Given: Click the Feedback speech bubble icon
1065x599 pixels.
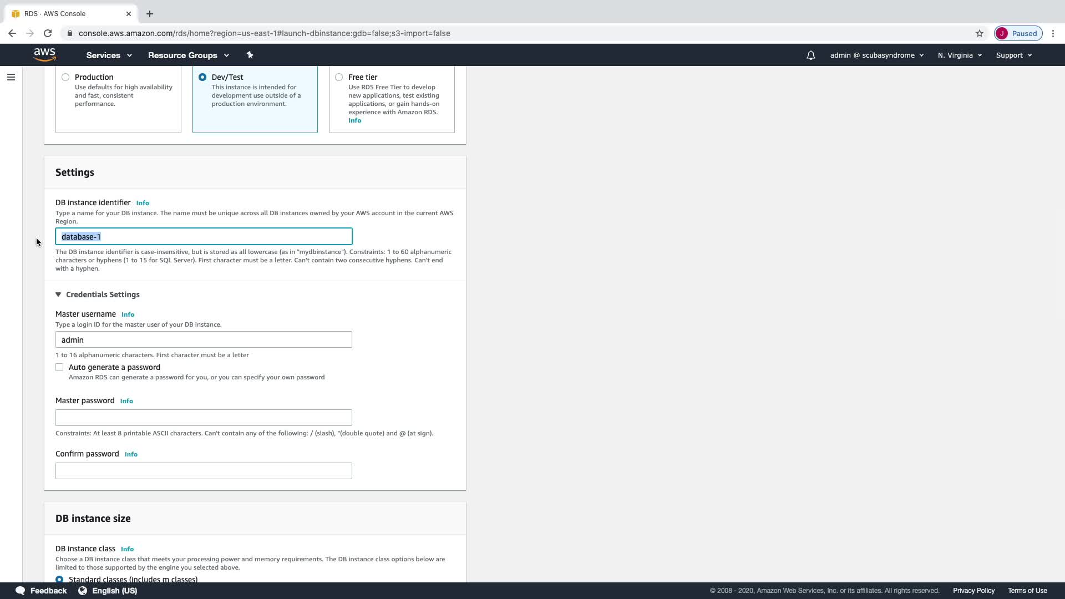Looking at the screenshot, I should 21,591.
